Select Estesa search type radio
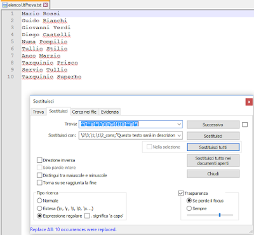 coord(39,208)
